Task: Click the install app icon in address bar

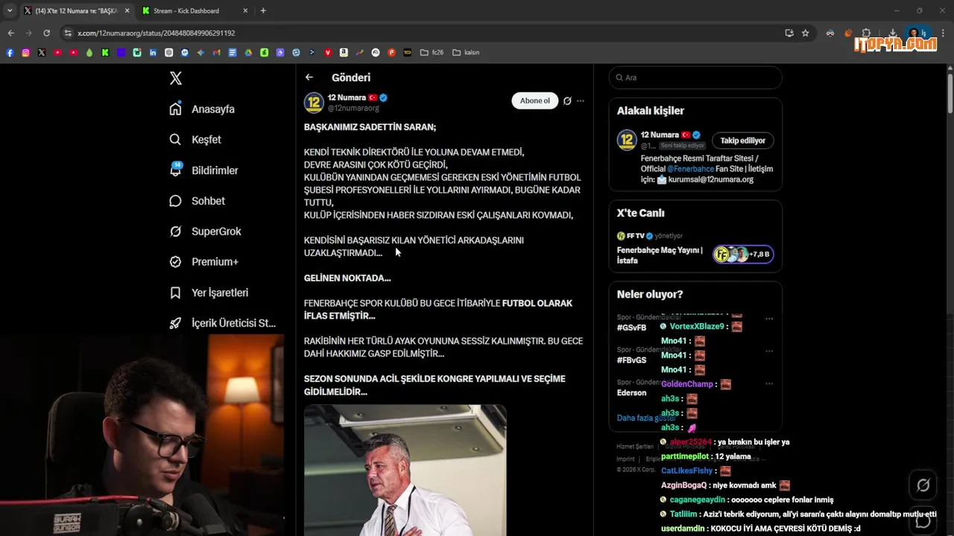Action: 789,33
